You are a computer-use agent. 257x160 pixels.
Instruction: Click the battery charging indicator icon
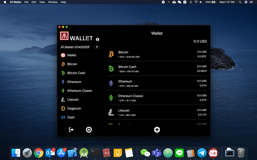point(97,47)
